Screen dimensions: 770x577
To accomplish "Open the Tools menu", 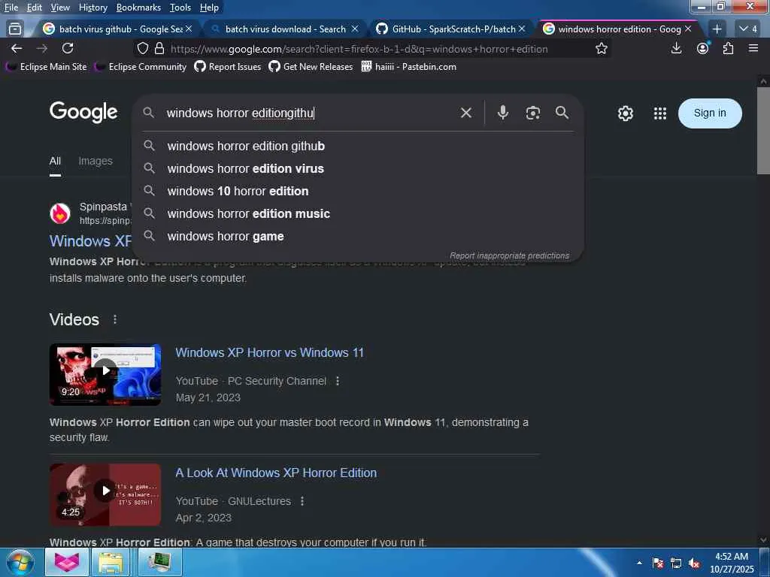I will coord(180,8).
